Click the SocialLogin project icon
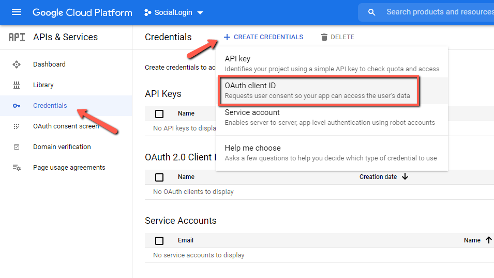 click(x=147, y=12)
